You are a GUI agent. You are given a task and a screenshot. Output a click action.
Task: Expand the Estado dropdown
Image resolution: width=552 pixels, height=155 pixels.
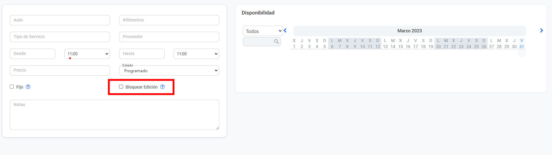click(x=169, y=71)
